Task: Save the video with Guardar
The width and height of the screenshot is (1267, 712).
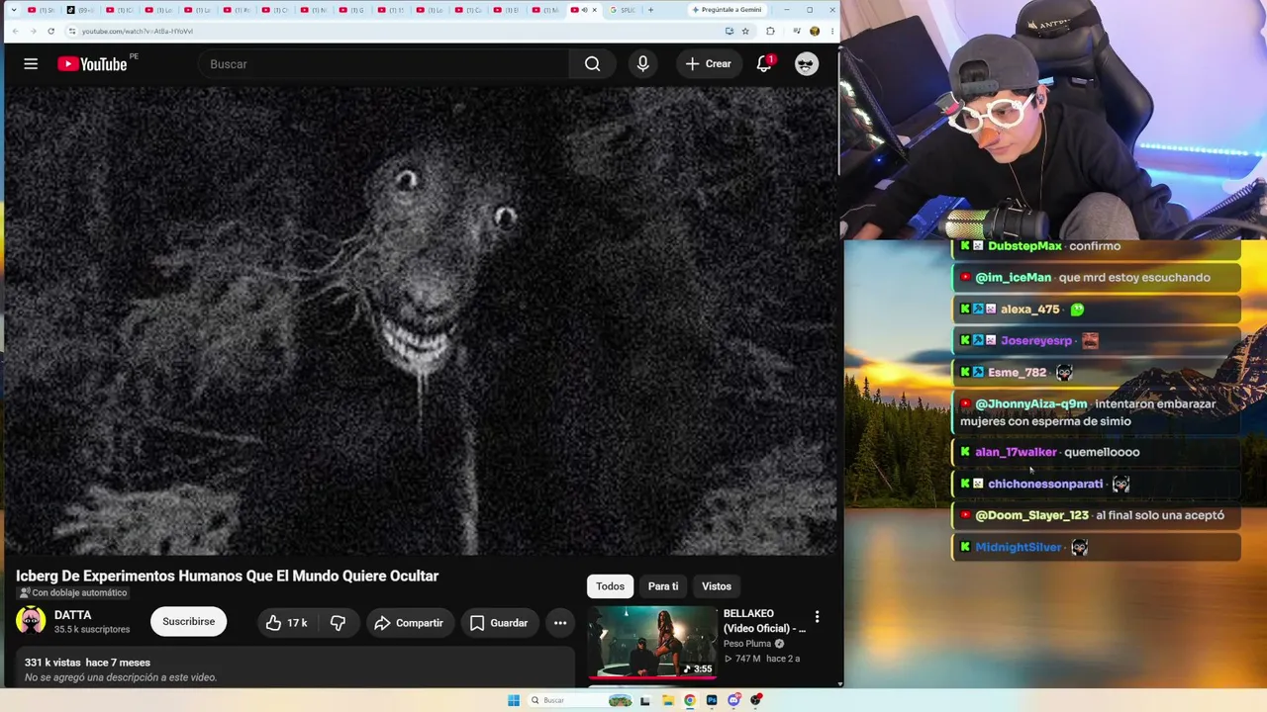Action: point(498,623)
